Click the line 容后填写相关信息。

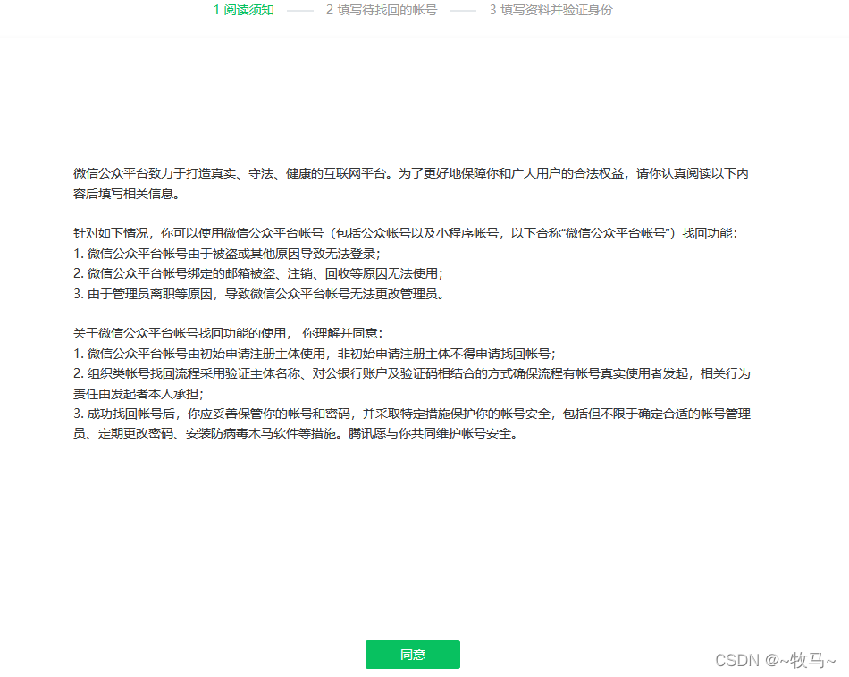(127, 194)
